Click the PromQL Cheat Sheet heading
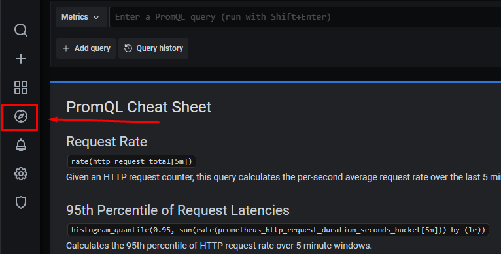The image size is (501, 254). [139, 107]
